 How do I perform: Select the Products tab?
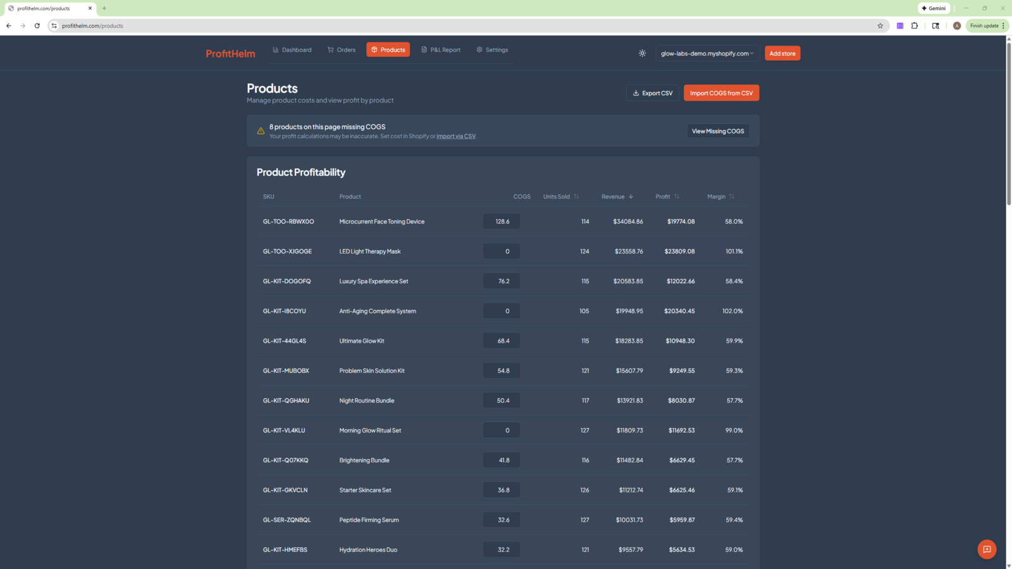(x=388, y=50)
